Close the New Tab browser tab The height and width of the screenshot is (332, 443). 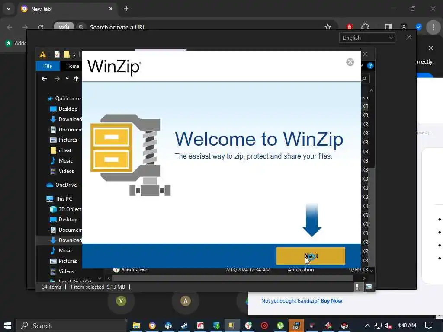[111, 9]
